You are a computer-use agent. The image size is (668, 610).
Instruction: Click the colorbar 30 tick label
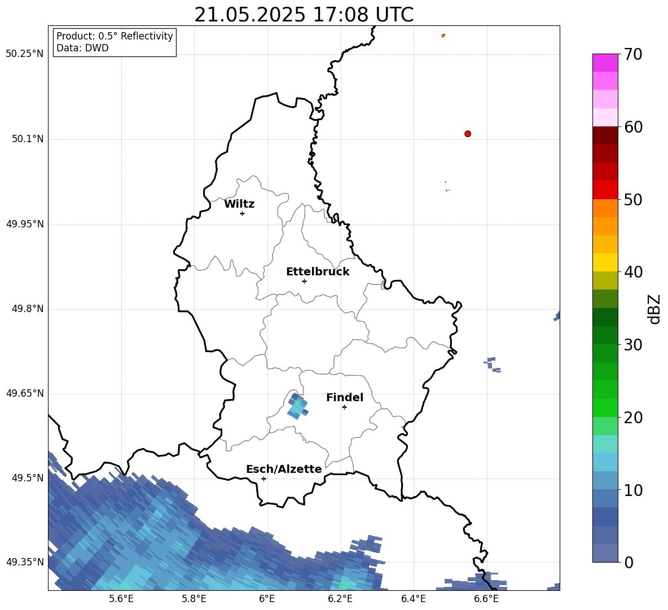(633, 344)
